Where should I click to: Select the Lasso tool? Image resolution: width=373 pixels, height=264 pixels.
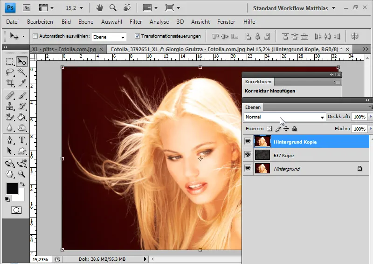tap(9, 72)
